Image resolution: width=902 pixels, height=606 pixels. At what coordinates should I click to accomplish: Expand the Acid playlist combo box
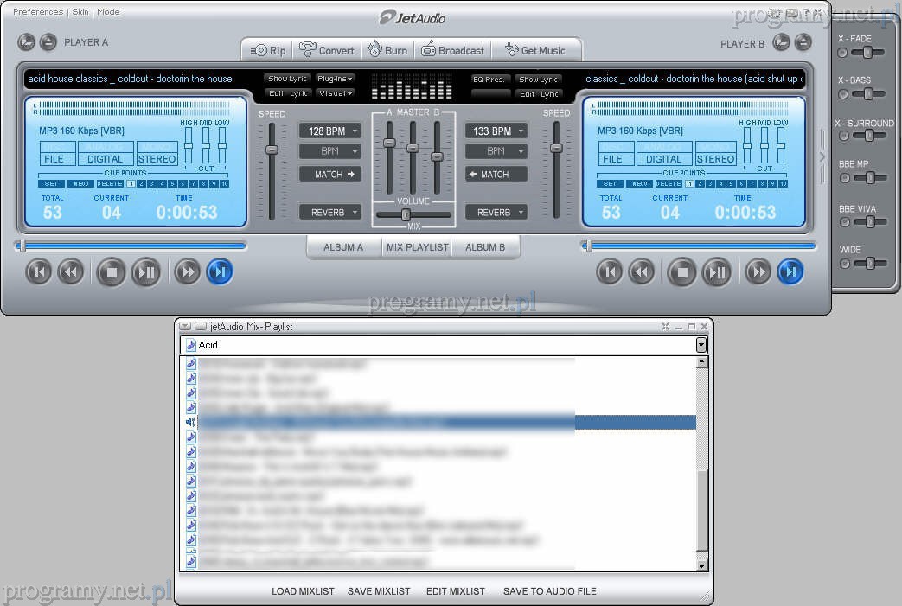point(701,345)
